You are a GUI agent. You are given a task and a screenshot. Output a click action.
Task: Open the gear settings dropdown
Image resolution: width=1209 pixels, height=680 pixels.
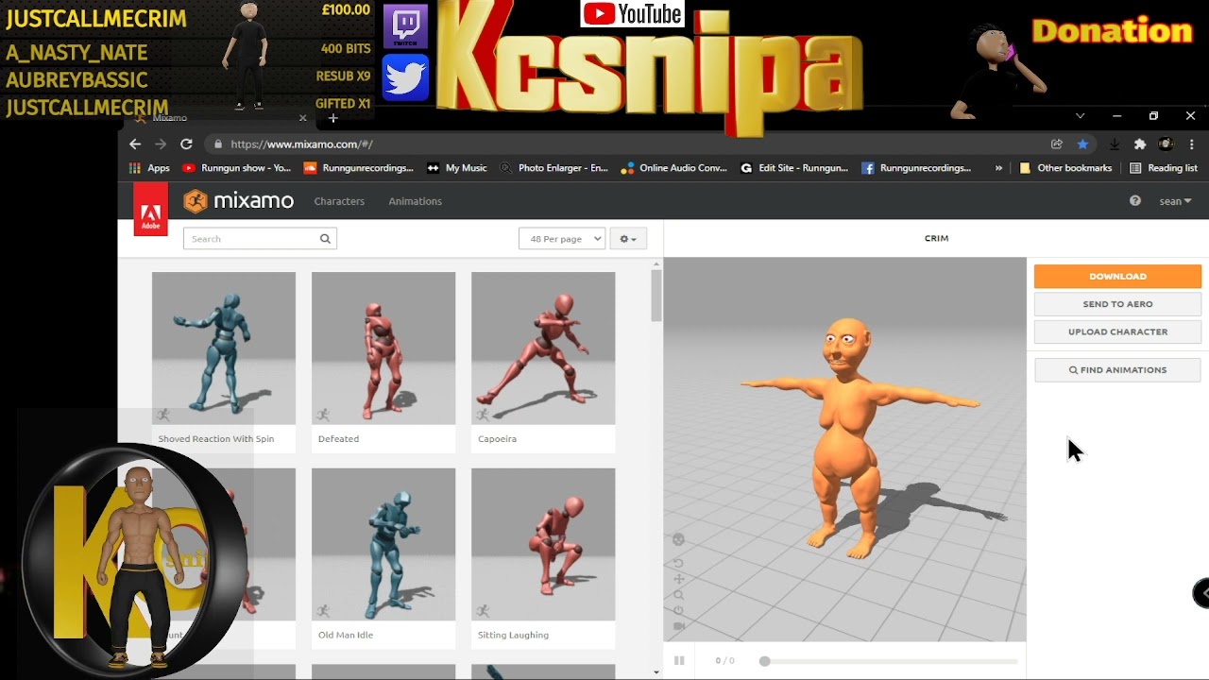(628, 239)
